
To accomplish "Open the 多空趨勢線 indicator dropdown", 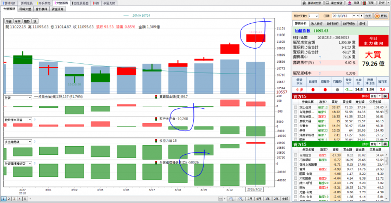I will point(30,142).
